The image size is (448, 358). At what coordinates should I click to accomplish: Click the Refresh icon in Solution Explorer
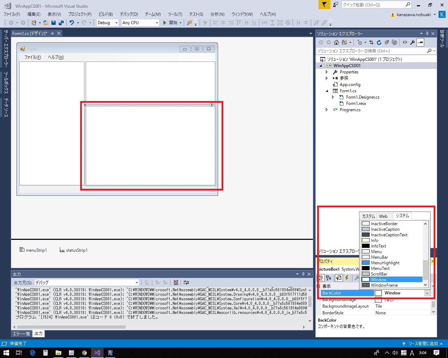(x=379, y=42)
